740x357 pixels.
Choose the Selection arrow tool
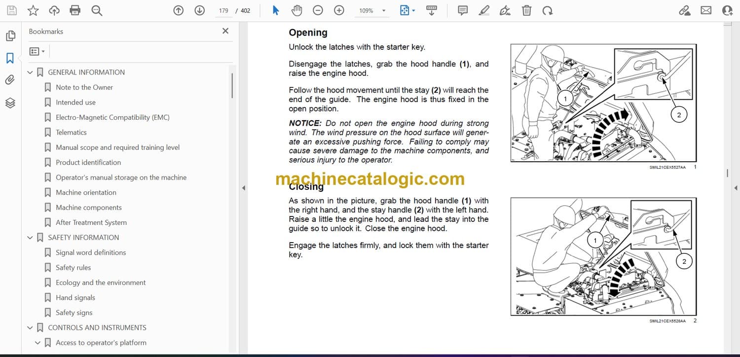[276, 10]
